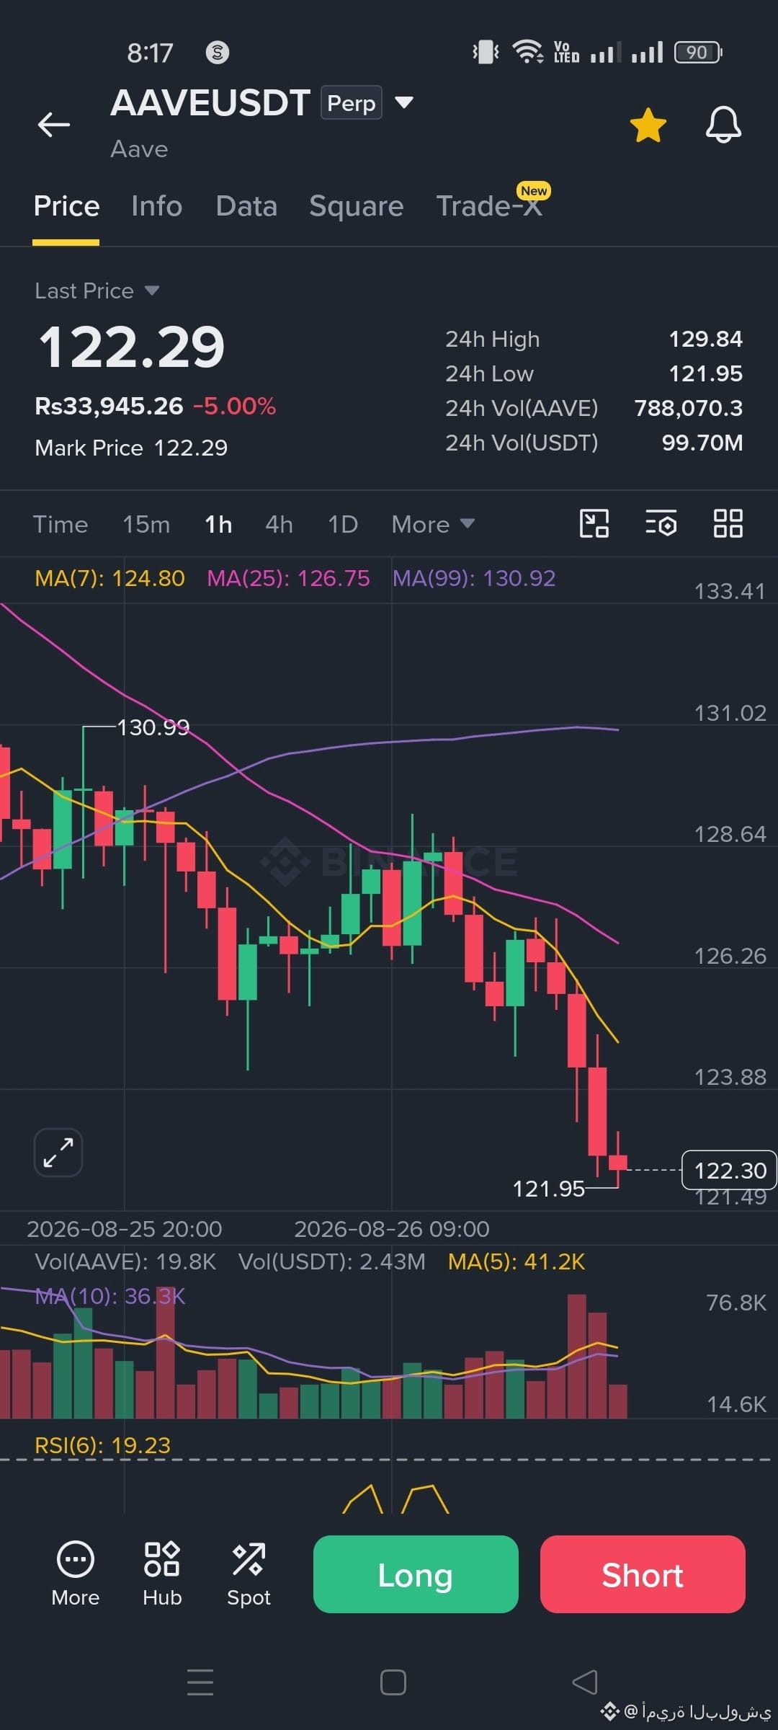Select the Time chart interval
This screenshot has height=1730, width=778.
pos(61,524)
